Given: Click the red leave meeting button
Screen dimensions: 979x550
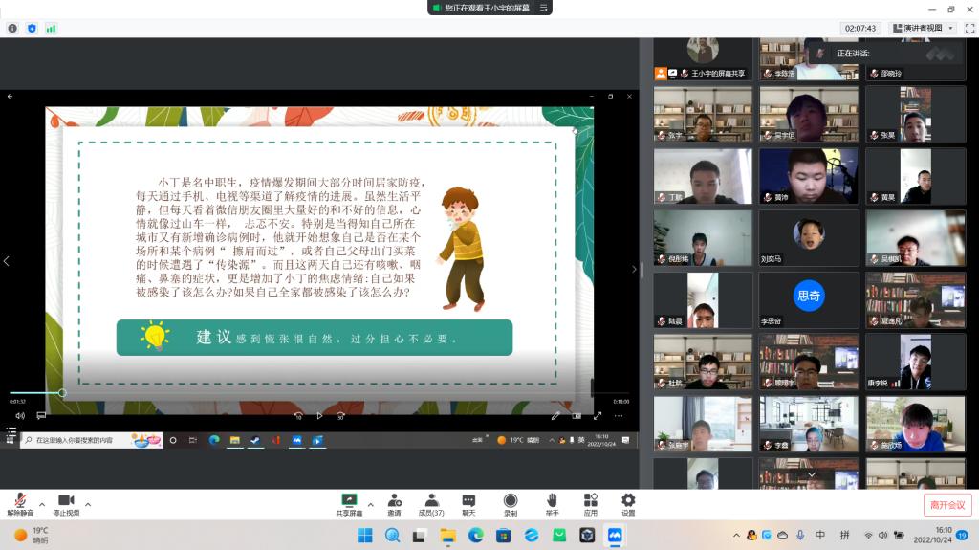Looking at the screenshot, I should 946,504.
